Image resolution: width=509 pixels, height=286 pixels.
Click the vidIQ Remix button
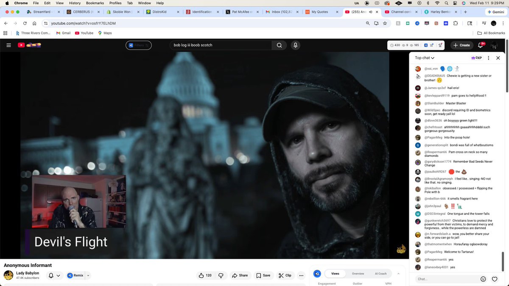pos(76,275)
